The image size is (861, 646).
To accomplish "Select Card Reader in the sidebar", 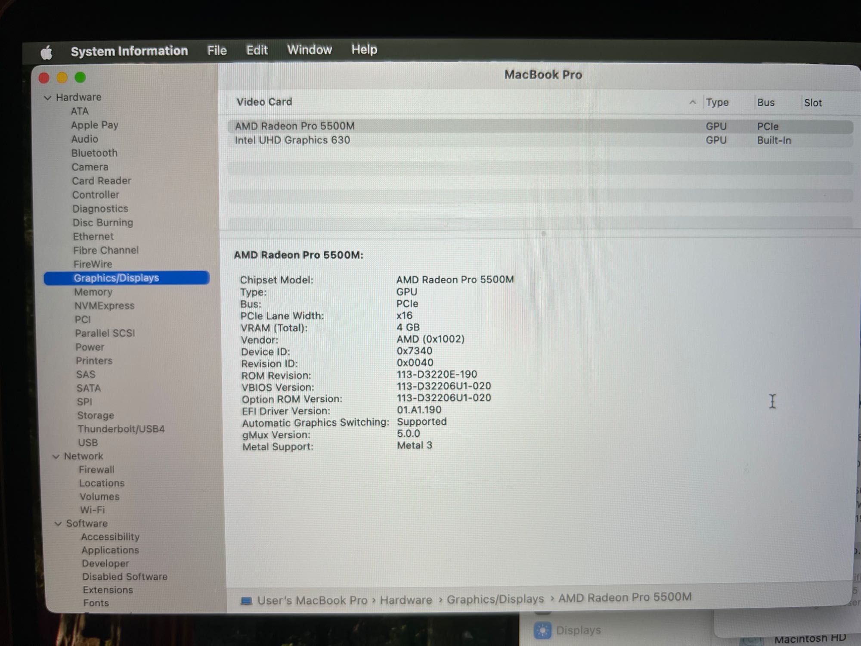I will (x=102, y=181).
